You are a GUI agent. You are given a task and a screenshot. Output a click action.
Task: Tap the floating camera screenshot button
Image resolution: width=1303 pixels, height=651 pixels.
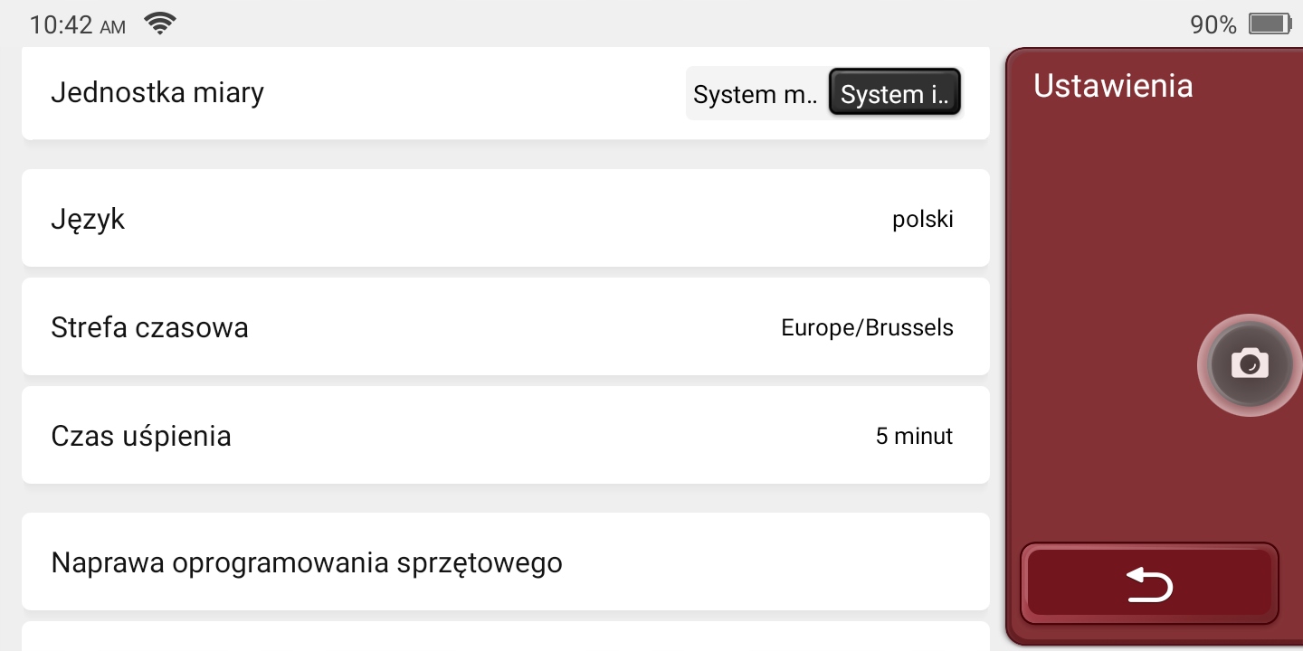[1250, 365]
